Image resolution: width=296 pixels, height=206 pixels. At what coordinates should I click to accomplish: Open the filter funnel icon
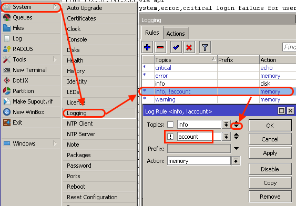coord(205,47)
